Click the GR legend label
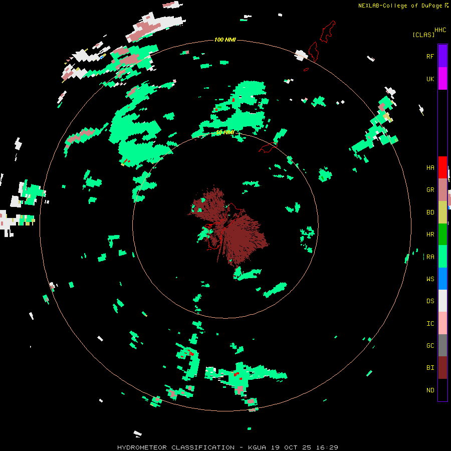 430,190
